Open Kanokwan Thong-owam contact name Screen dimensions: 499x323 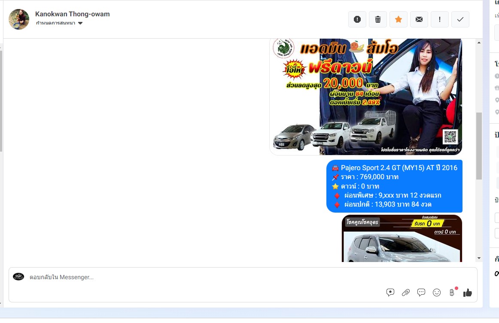[x=73, y=14]
